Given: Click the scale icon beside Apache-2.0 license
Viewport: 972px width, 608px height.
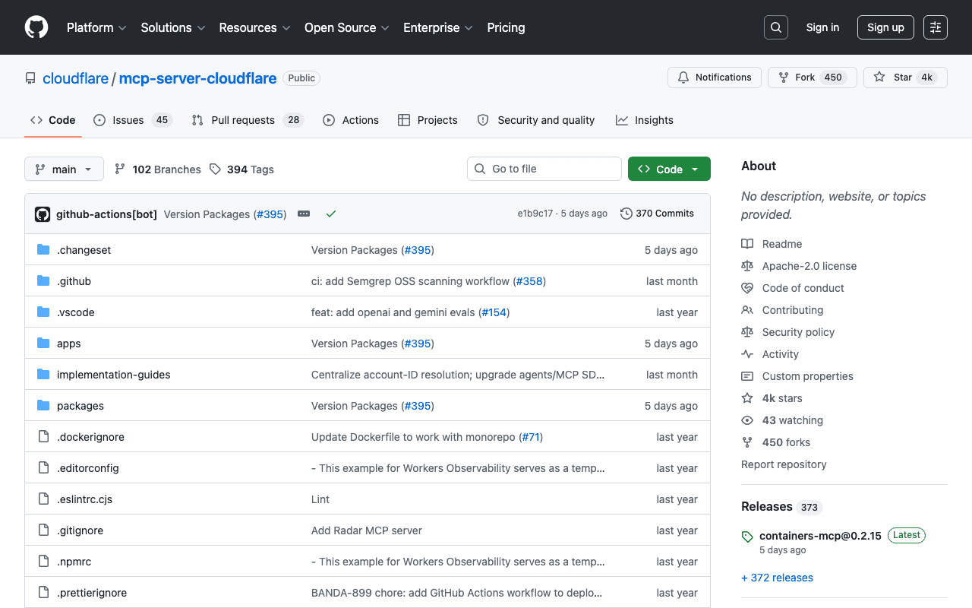Looking at the screenshot, I should [x=747, y=266].
